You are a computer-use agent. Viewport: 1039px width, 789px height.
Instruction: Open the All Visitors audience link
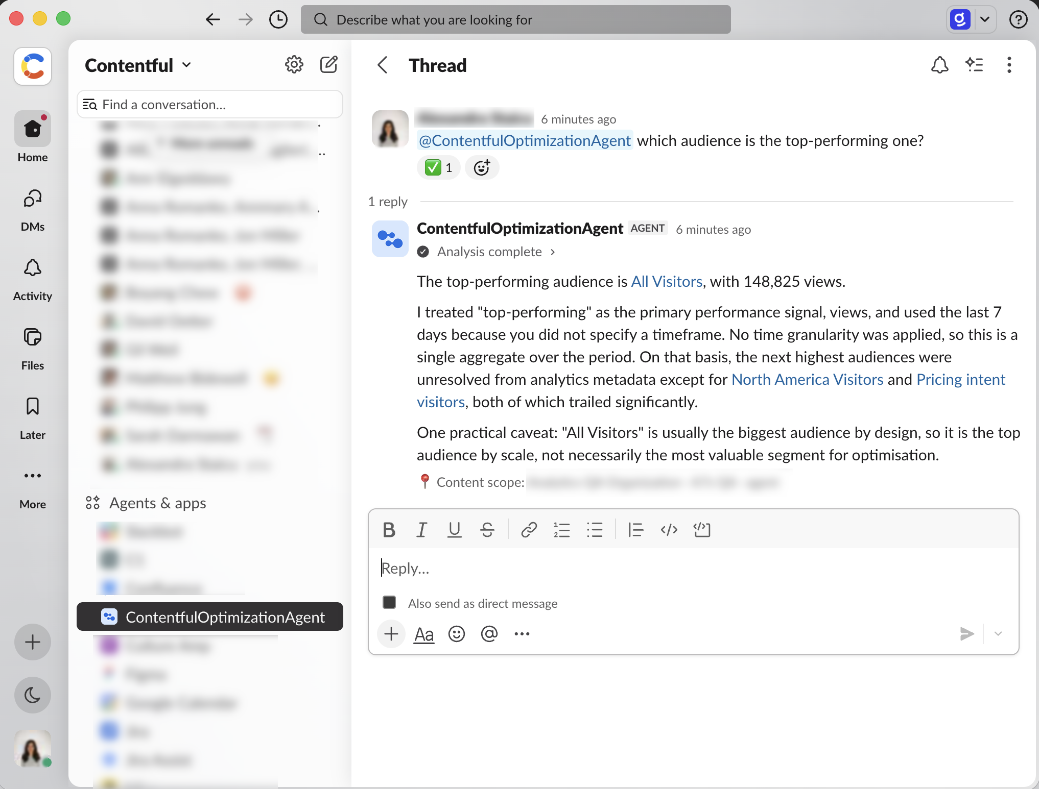[x=667, y=281]
